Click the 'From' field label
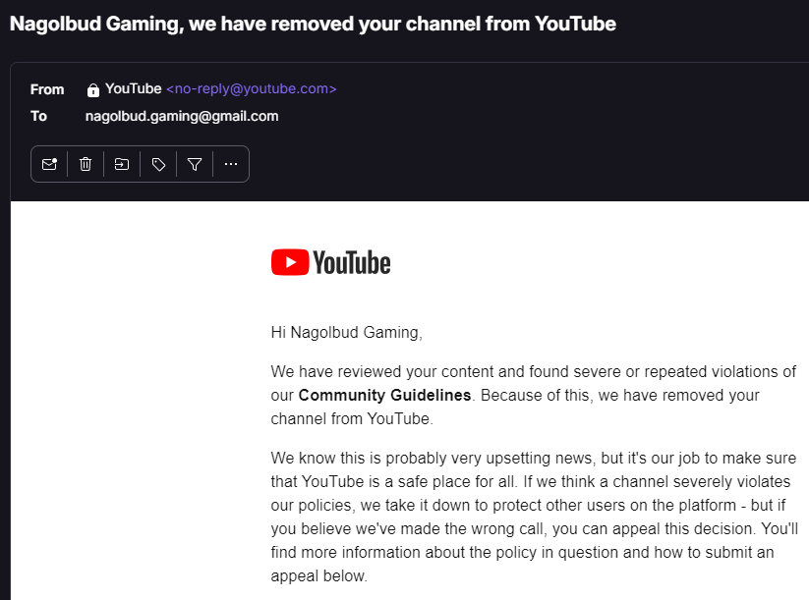Image resolution: width=809 pixels, height=600 pixels. tap(47, 89)
